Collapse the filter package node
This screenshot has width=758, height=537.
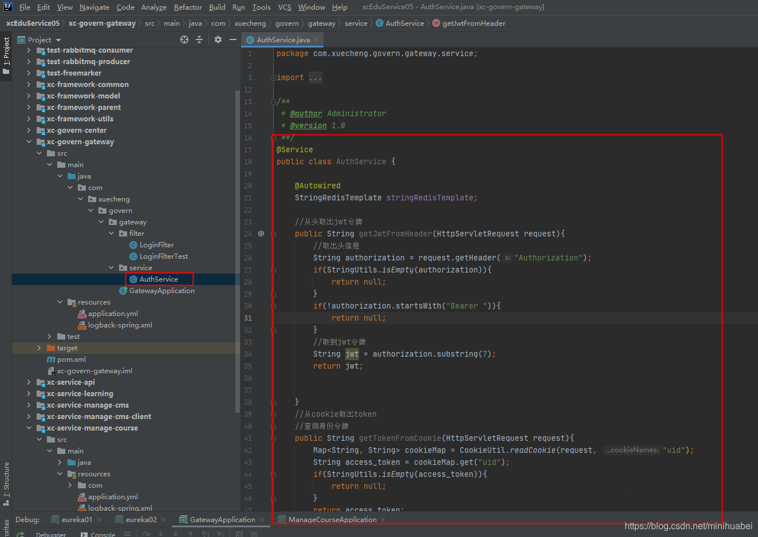click(x=111, y=234)
